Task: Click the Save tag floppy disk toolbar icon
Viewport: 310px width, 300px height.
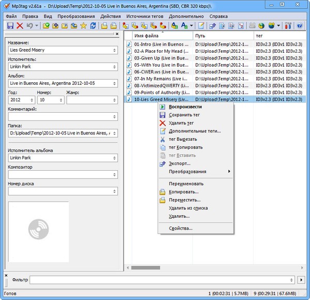Action: [10, 25]
